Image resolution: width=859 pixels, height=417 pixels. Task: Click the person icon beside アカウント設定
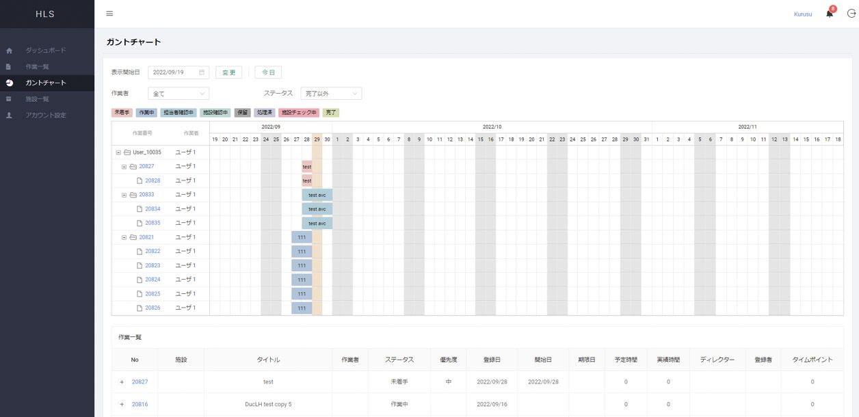click(x=9, y=116)
